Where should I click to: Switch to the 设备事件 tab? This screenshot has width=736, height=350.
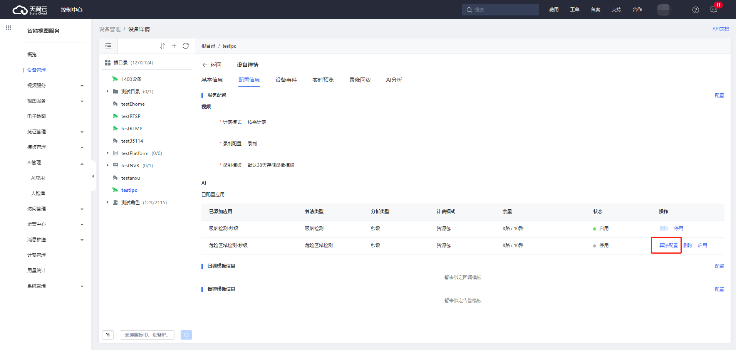pos(286,80)
